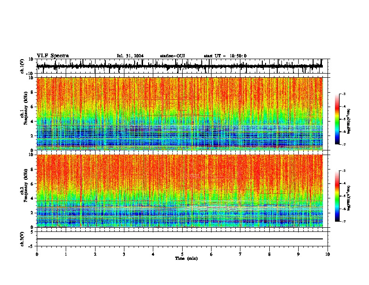
Task: Click the ch.2 spectrogram plot area
Action: [x=179, y=191]
